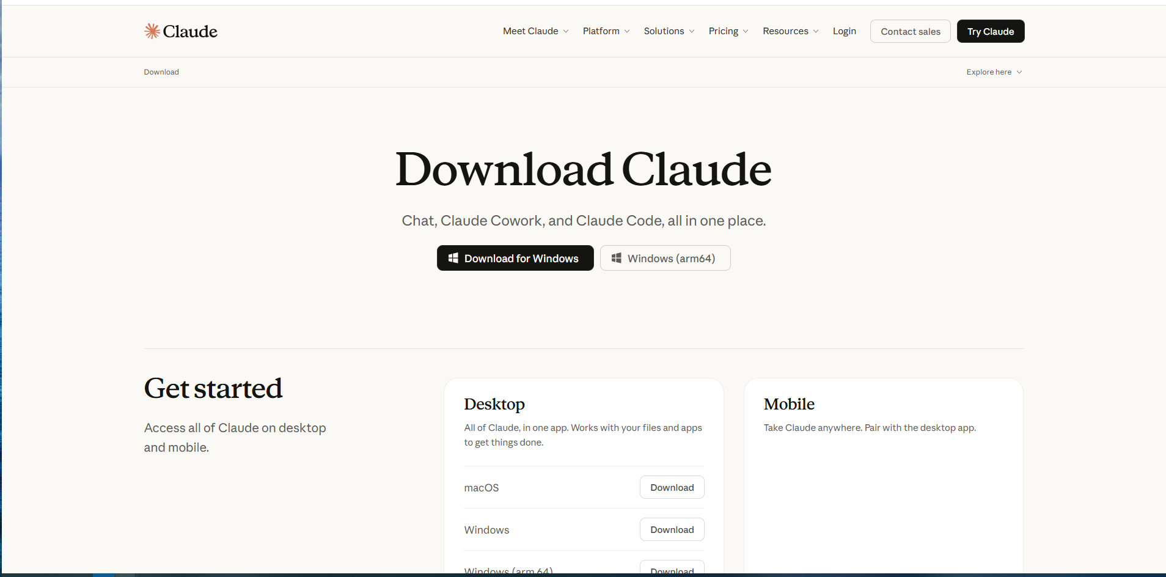Click the black Download for Windows button
The width and height of the screenshot is (1166, 577).
point(515,258)
